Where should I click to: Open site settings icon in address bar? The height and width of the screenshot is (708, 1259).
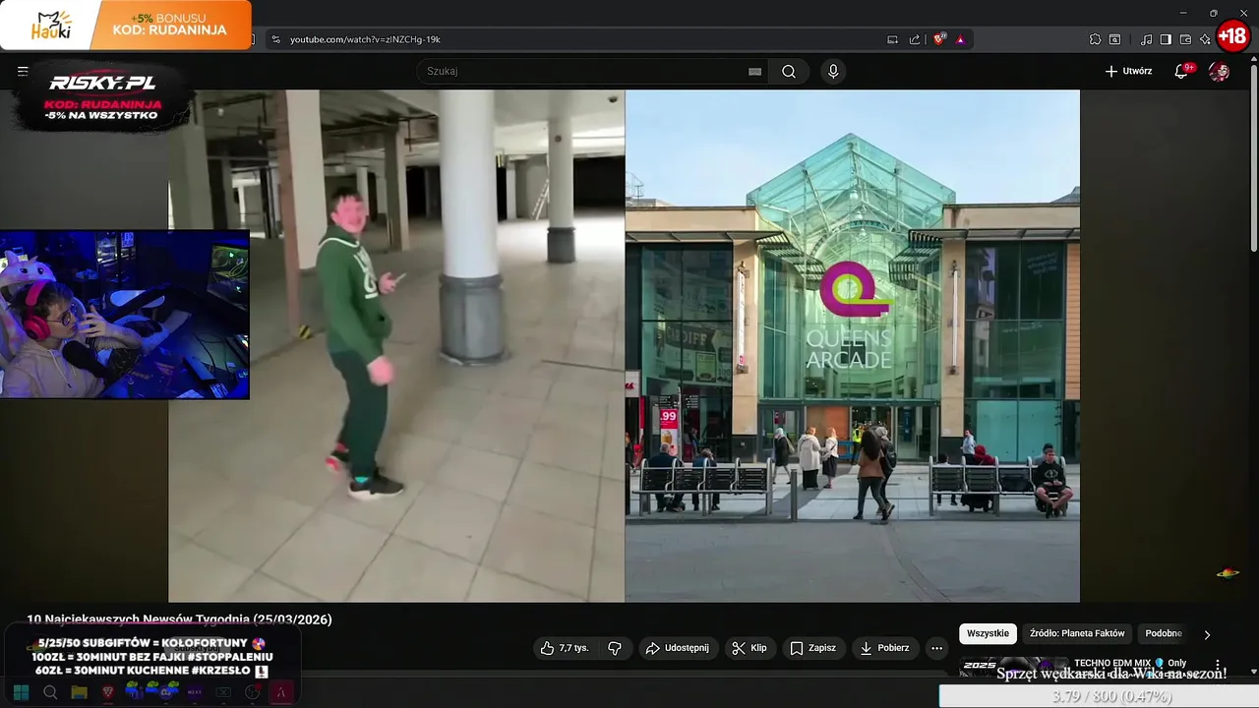[x=276, y=39]
